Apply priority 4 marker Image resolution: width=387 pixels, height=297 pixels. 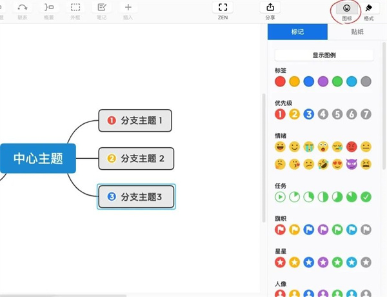pos(323,114)
